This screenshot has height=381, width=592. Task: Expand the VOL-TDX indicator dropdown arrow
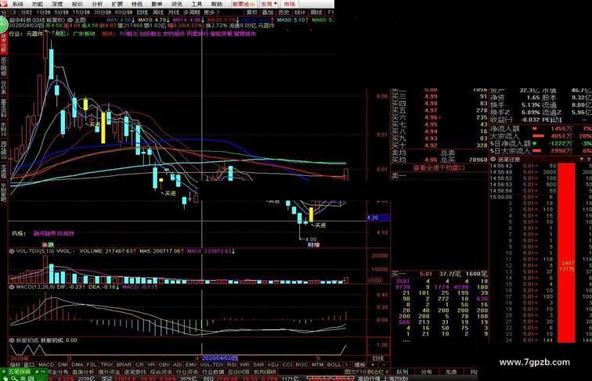coord(12,251)
